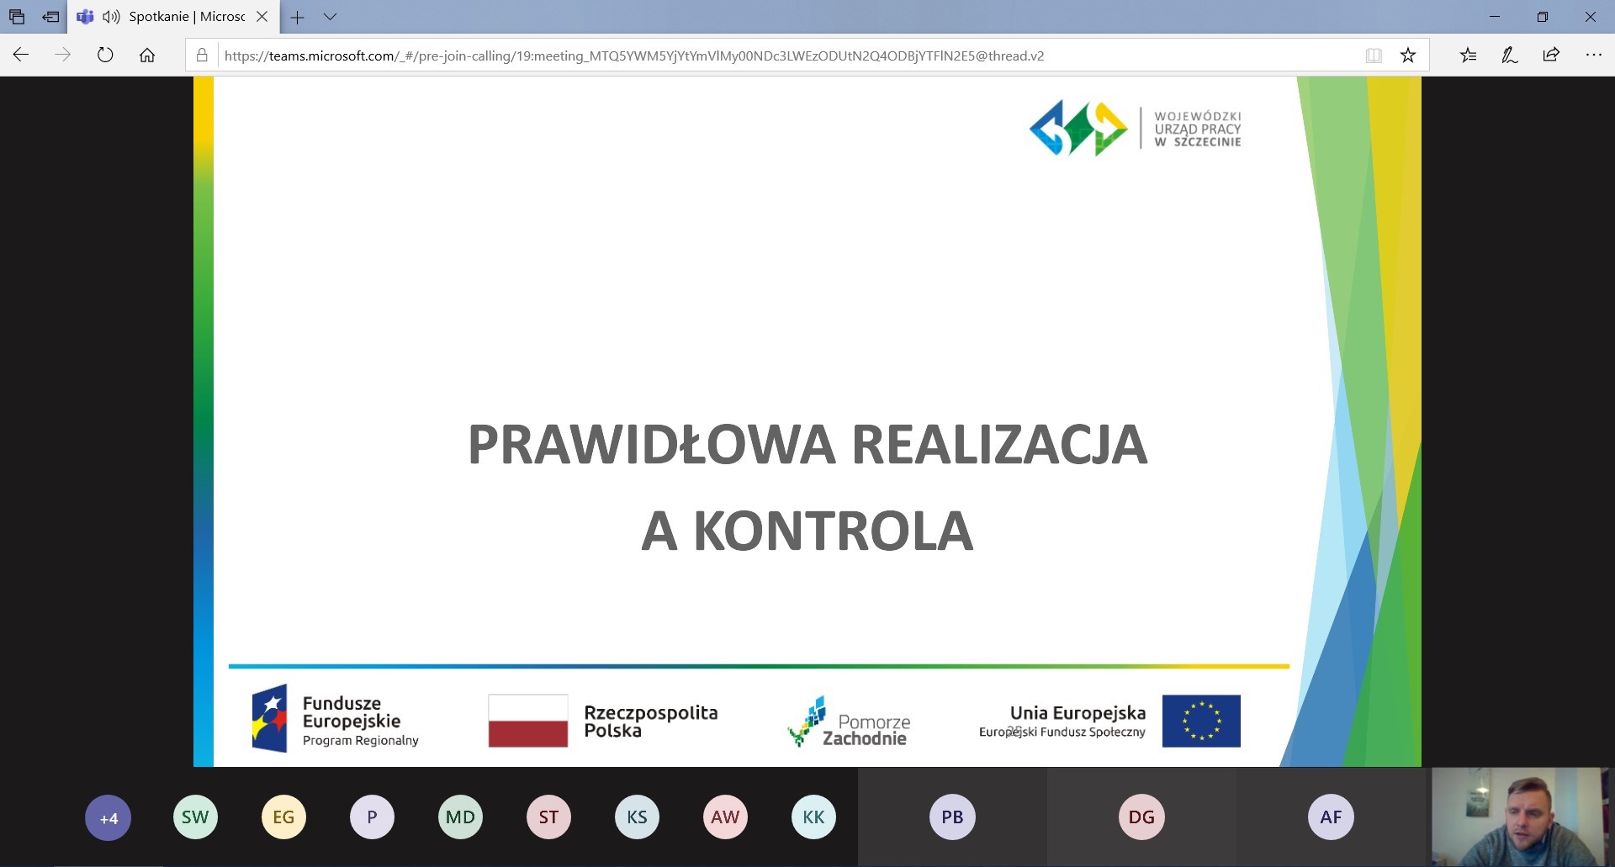Select participant avatar KK
Screen dimensions: 1615x867
[x=813, y=817]
